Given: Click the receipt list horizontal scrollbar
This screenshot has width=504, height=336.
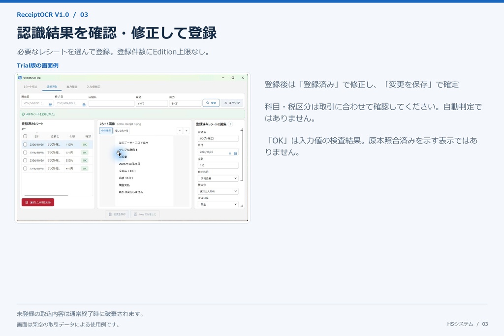Looking at the screenshot, I should (46, 195).
